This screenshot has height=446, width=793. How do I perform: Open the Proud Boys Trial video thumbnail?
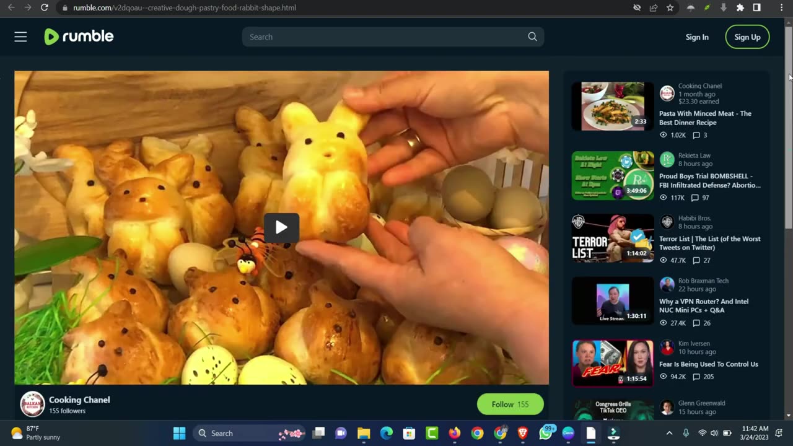613,175
